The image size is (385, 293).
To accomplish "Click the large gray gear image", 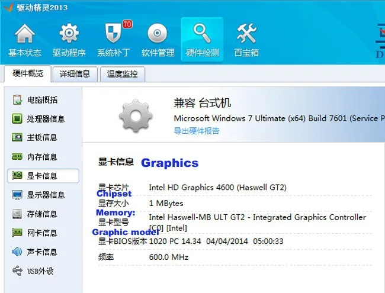I will 136,116.
